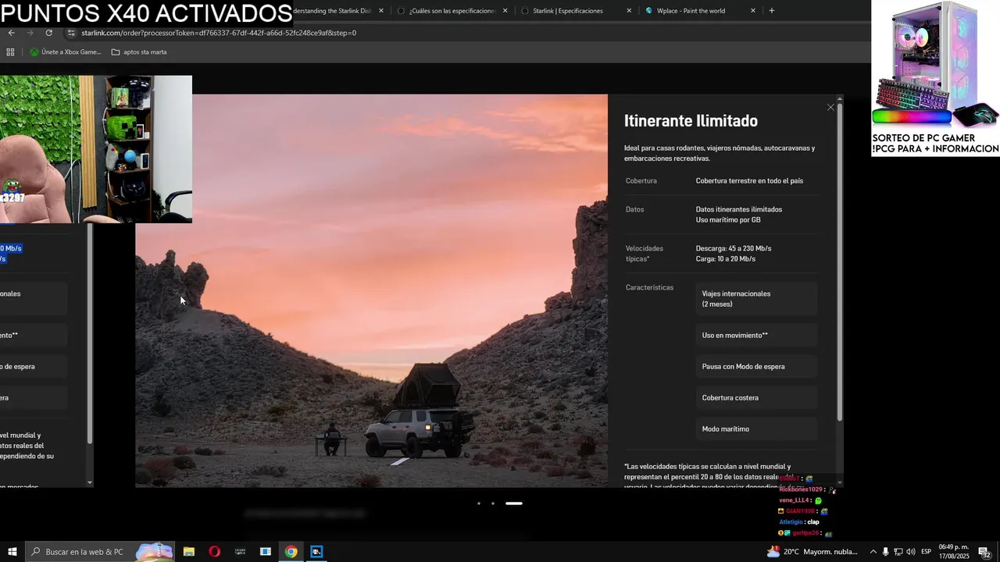Close the '¿Cuáles son las especificaciones' tab
1000x562 pixels.
click(x=505, y=11)
